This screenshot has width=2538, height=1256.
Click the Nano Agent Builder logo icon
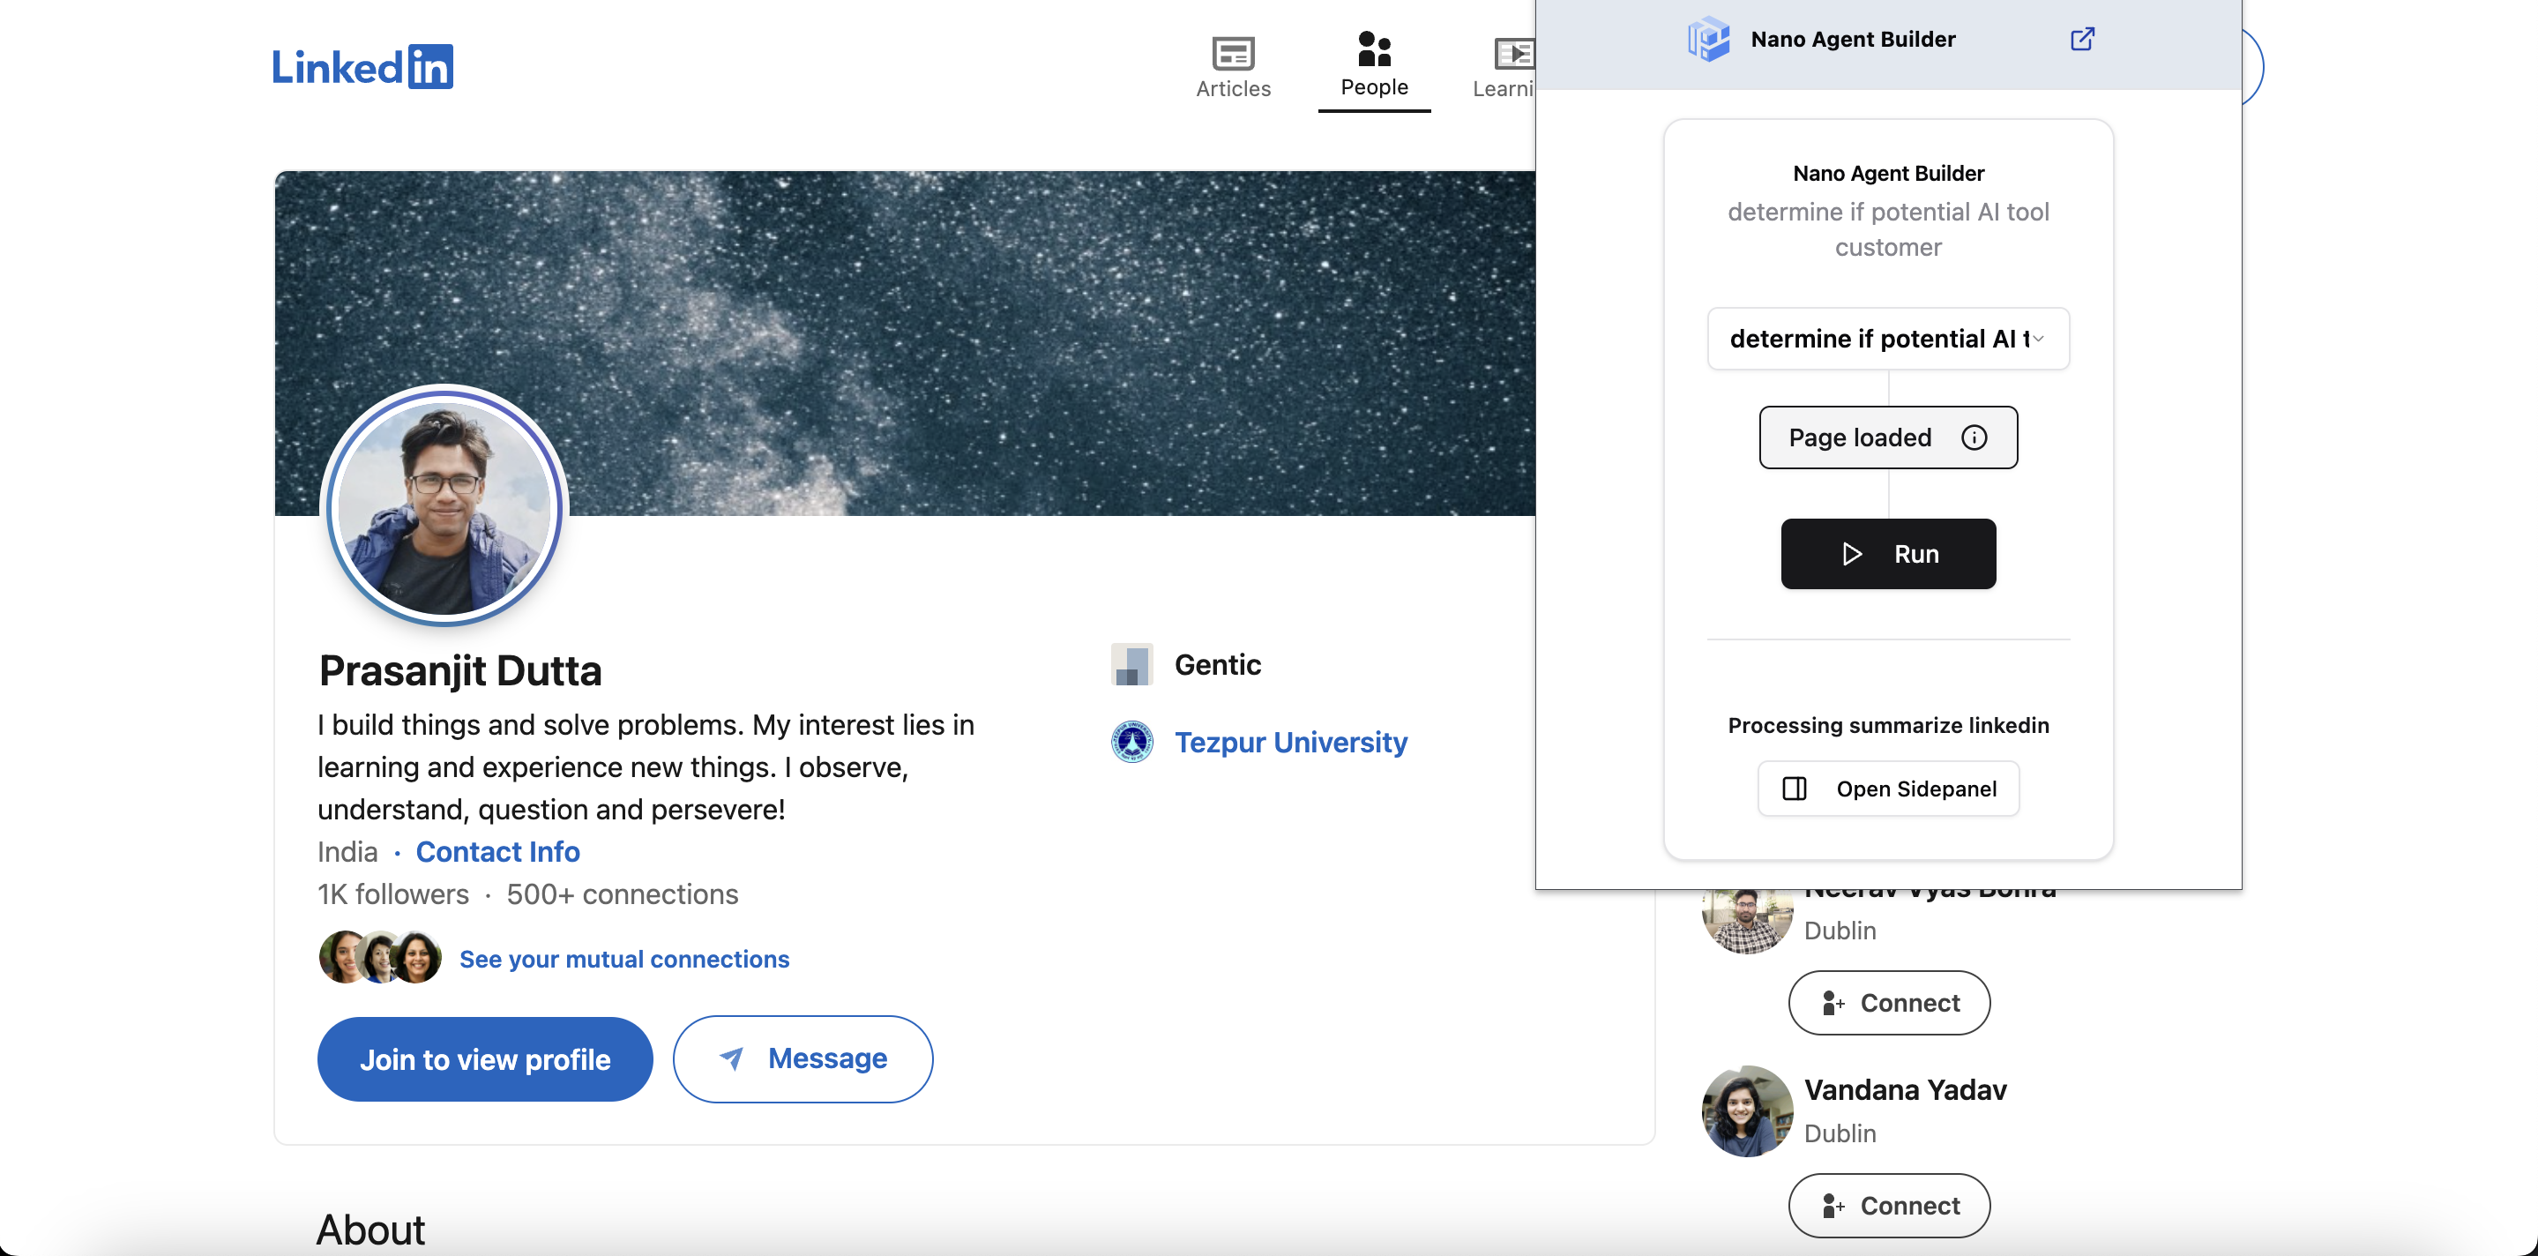coord(1708,40)
